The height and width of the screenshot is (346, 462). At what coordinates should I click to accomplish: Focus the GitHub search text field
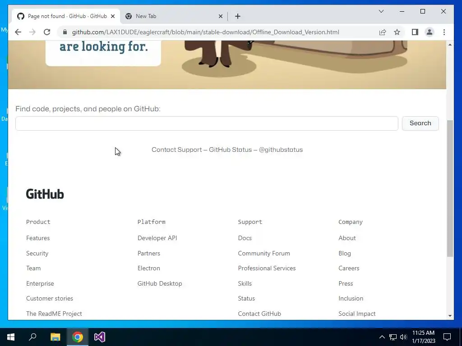coord(207,123)
